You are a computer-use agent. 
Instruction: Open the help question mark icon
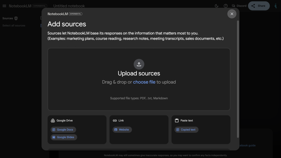pyautogui.click(x=226, y=6)
